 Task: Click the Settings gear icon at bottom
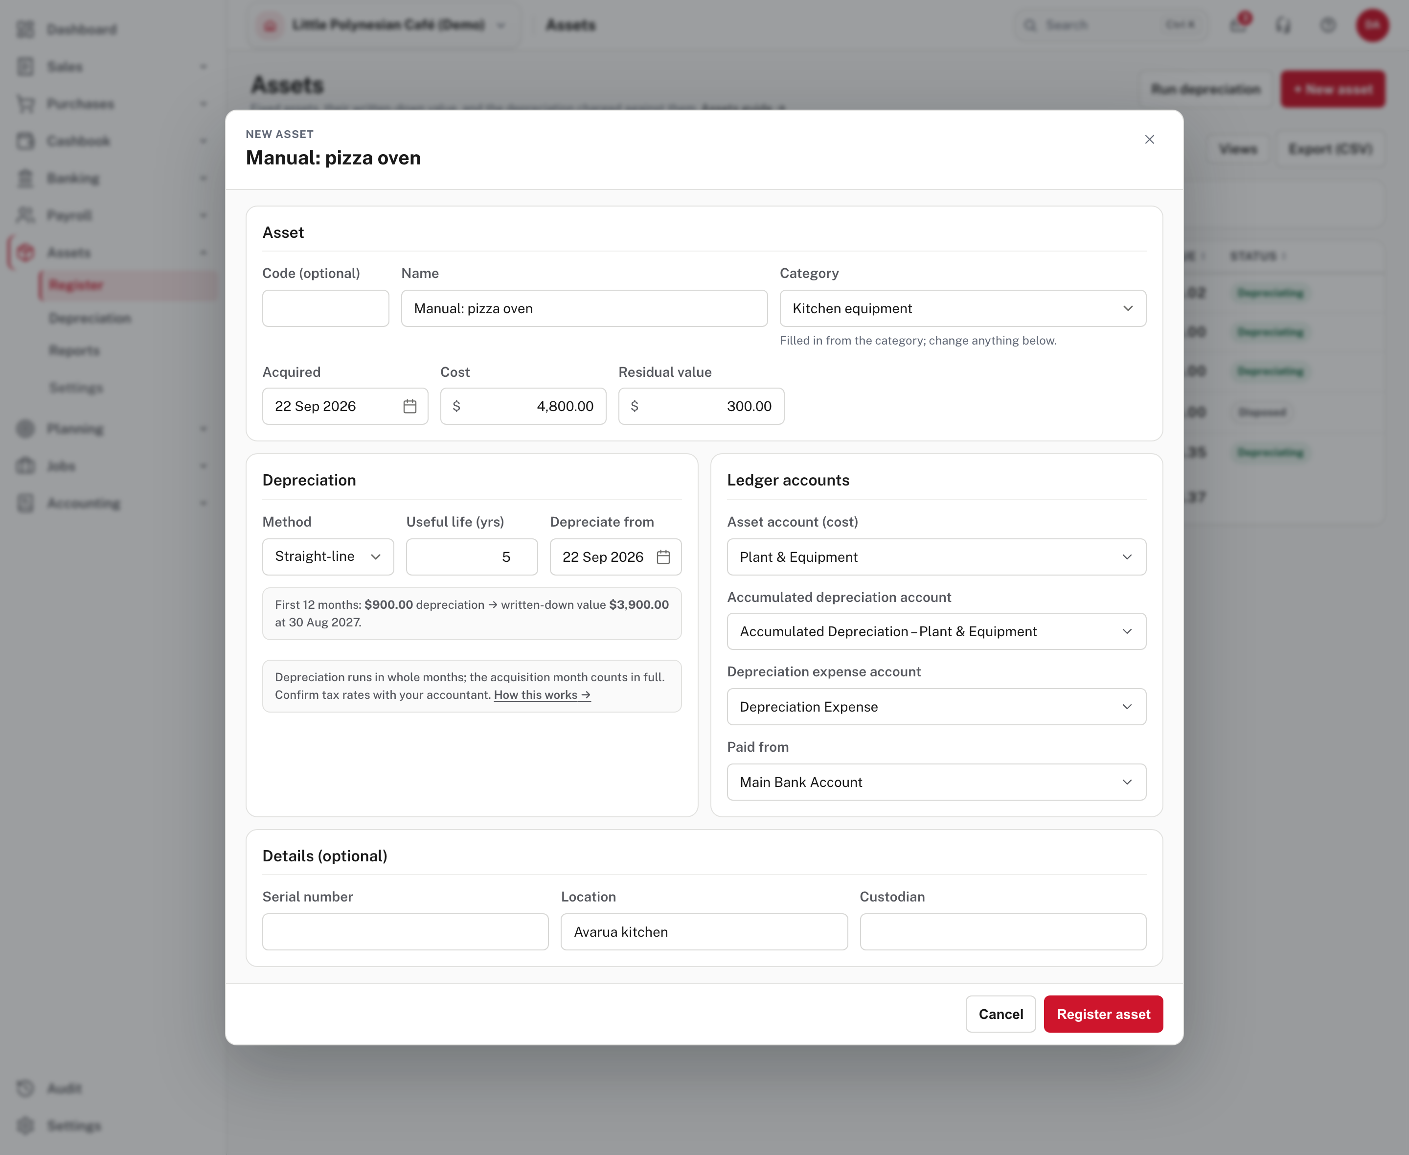[x=25, y=1126]
